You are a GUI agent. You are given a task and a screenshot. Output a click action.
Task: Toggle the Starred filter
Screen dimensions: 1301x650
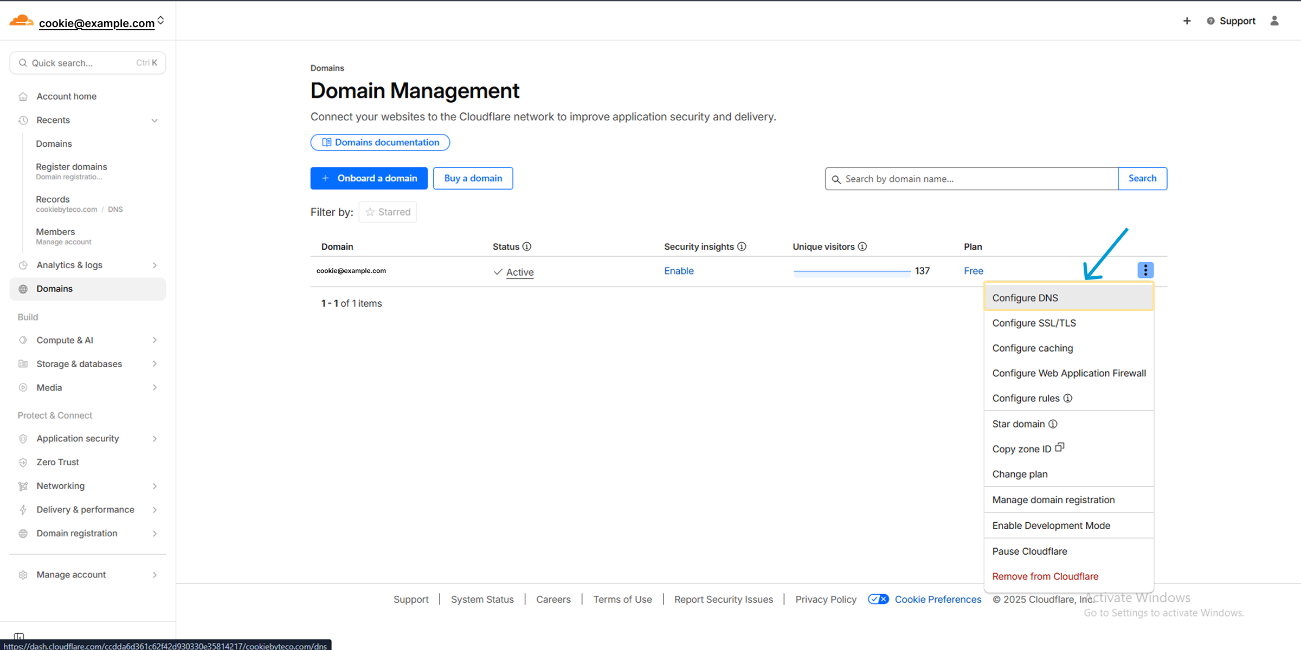(x=388, y=212)
